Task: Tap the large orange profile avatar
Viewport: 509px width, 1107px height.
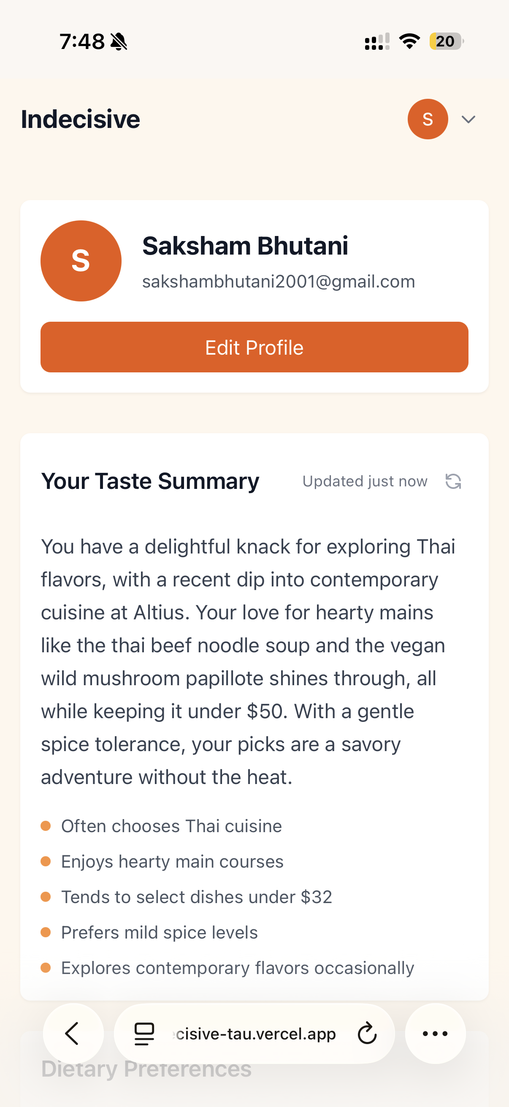Action: 81,261
